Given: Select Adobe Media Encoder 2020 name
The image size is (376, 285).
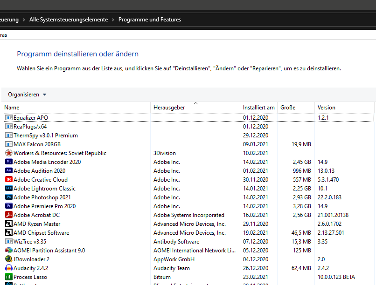Looking at the screenshot, I should (47, 162).
